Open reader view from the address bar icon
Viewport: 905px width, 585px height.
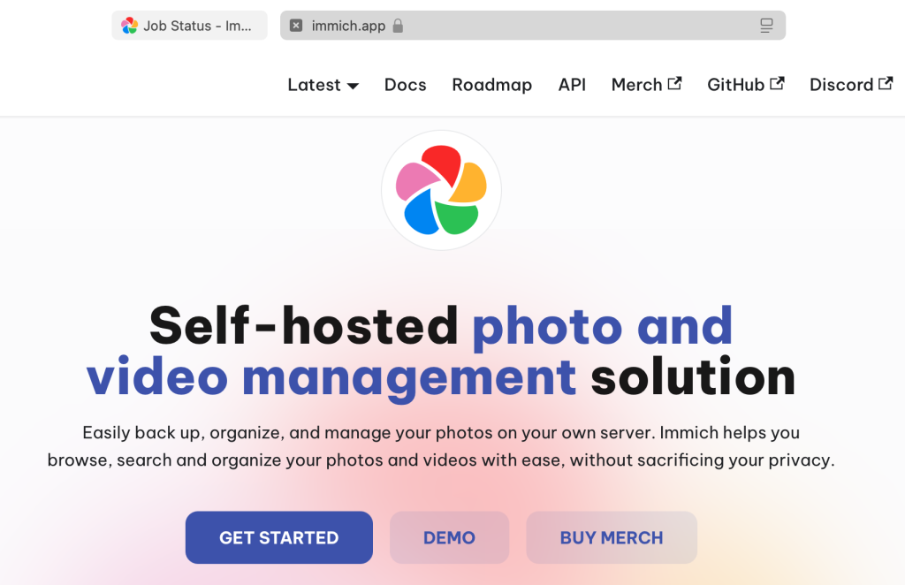pos(766,26)
